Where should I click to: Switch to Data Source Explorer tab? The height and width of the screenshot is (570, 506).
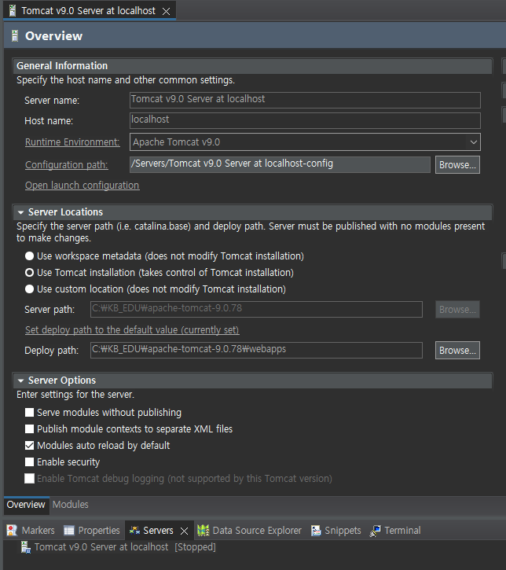coord(250,531)
